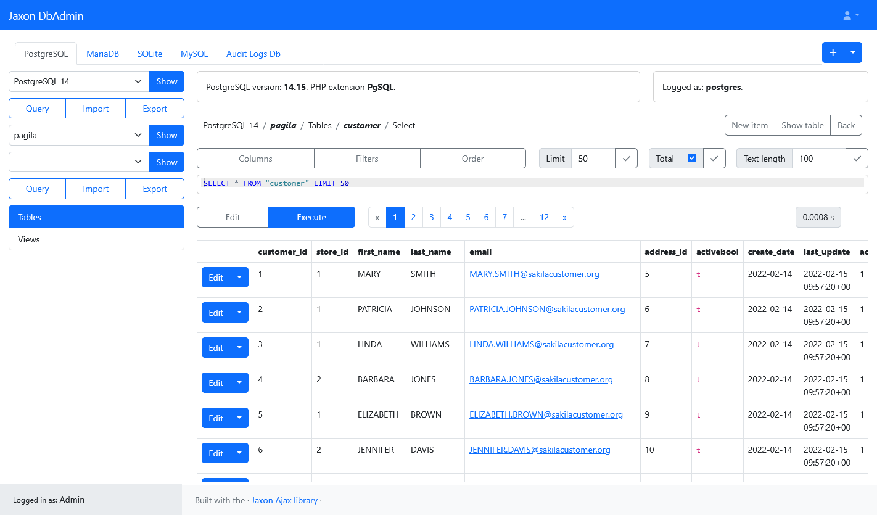Viewport: 877px width, 515px height.
Task: Open the Audit Logs Db tab
Action: click(x=253, y=54)
